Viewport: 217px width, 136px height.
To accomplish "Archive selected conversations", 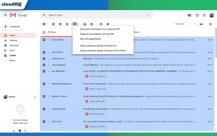I will click(x=53, y=24).
